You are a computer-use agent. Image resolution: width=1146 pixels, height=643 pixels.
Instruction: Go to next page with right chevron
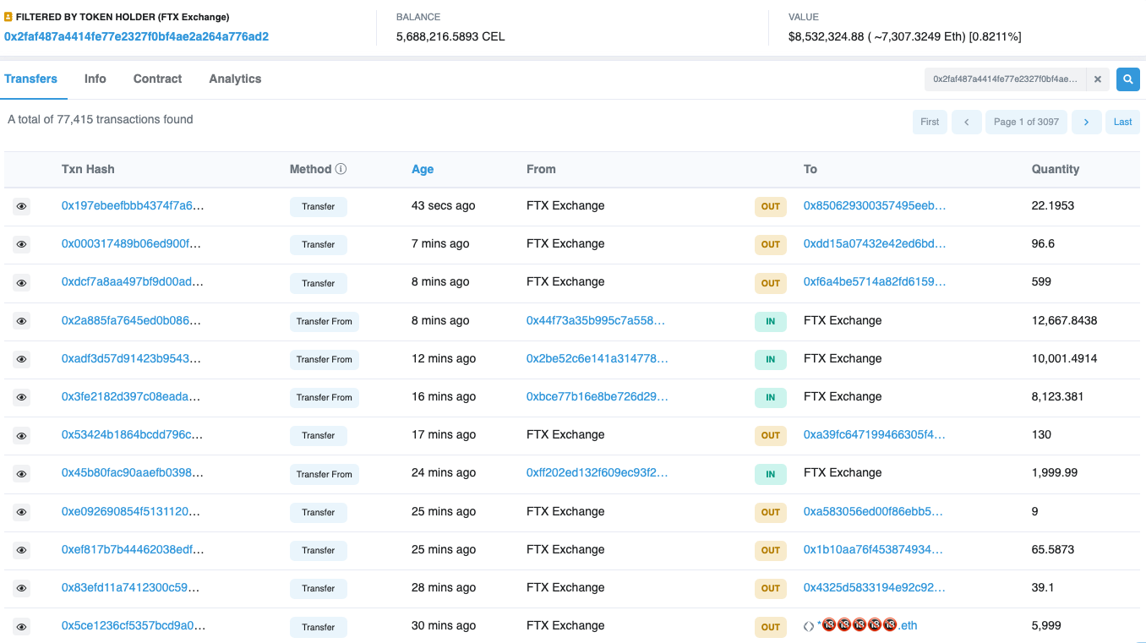1086,122
